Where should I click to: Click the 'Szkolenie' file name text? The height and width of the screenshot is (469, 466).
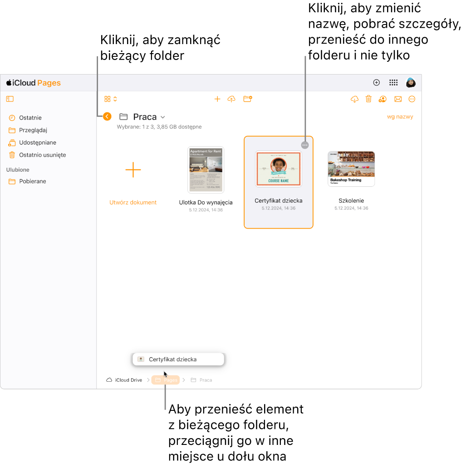(351, 201)
